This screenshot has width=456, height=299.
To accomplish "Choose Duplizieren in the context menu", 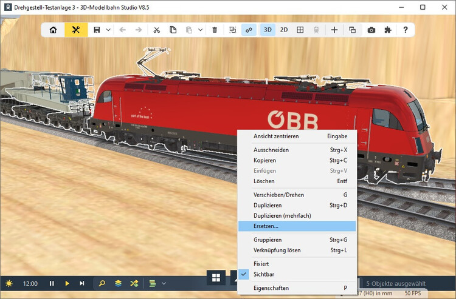I will [297, 206].
